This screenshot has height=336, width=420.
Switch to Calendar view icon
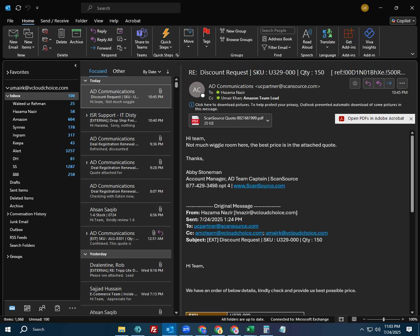pyautogui.click(x=27, y=308)
